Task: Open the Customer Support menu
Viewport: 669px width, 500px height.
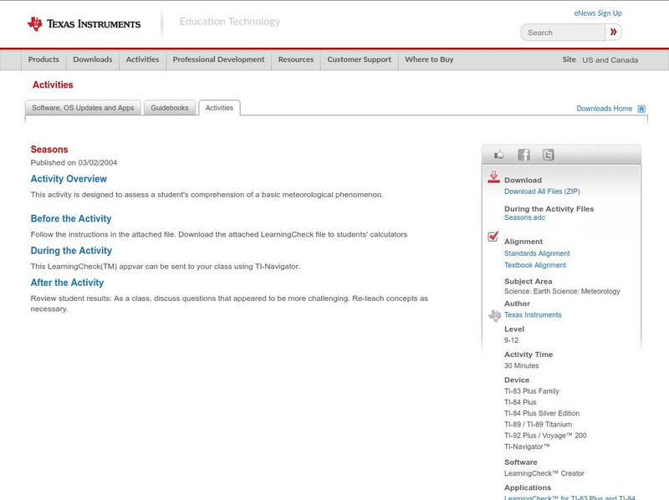Action: [x=358, y=59]
